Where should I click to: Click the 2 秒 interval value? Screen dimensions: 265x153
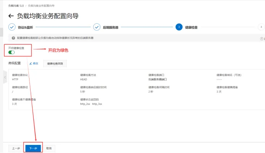pyautogui.click(x=151, y=92)
